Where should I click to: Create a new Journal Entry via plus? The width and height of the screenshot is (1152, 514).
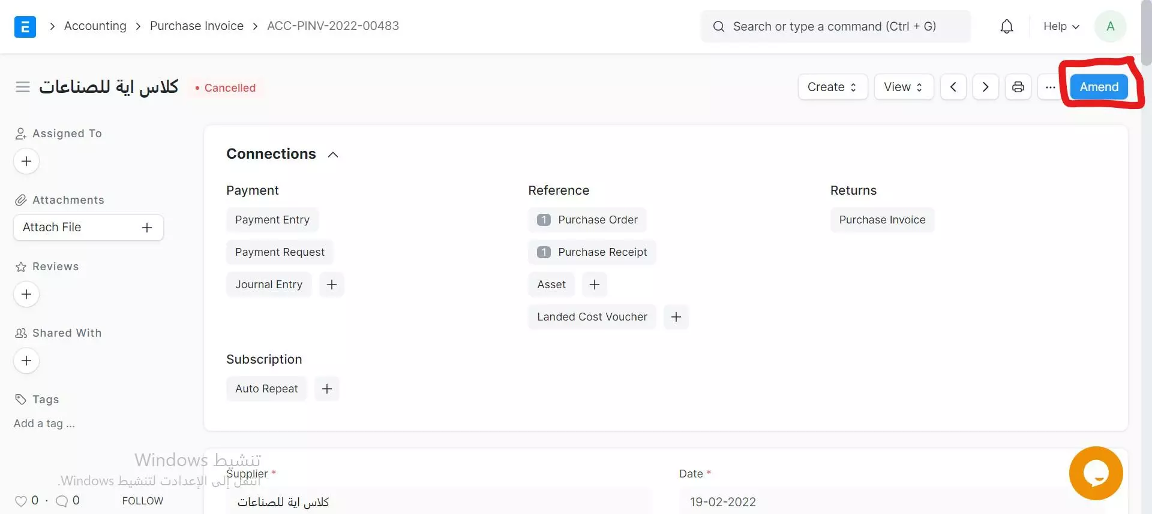332,285
